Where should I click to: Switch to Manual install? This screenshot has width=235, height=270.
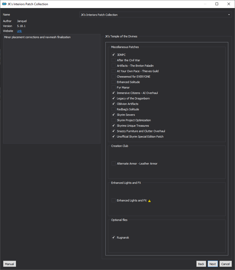9,264
